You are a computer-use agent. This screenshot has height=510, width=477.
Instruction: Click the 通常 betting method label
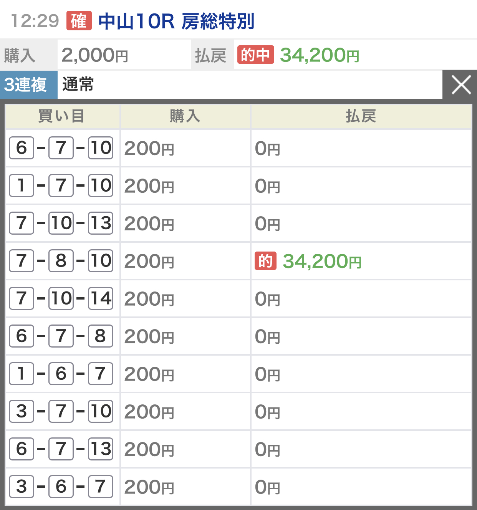[78, 85]
